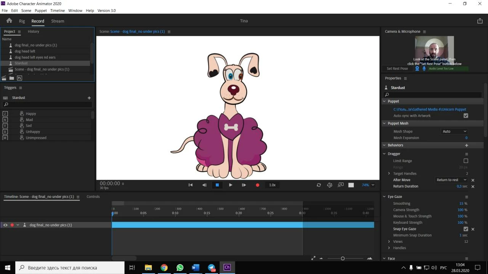The width and height of the screenshot is (488, 274).
Task: Click the refresh scene icon
Action: [319, 185]
